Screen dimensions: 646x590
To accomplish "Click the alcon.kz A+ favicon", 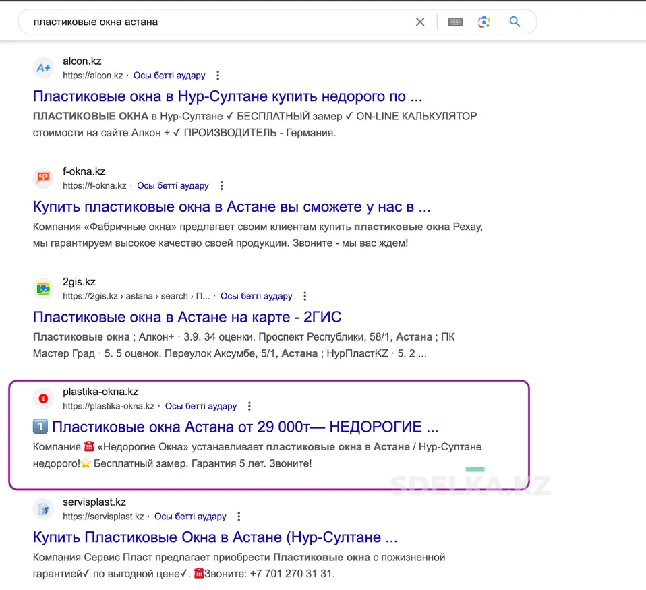I will 43,68.
